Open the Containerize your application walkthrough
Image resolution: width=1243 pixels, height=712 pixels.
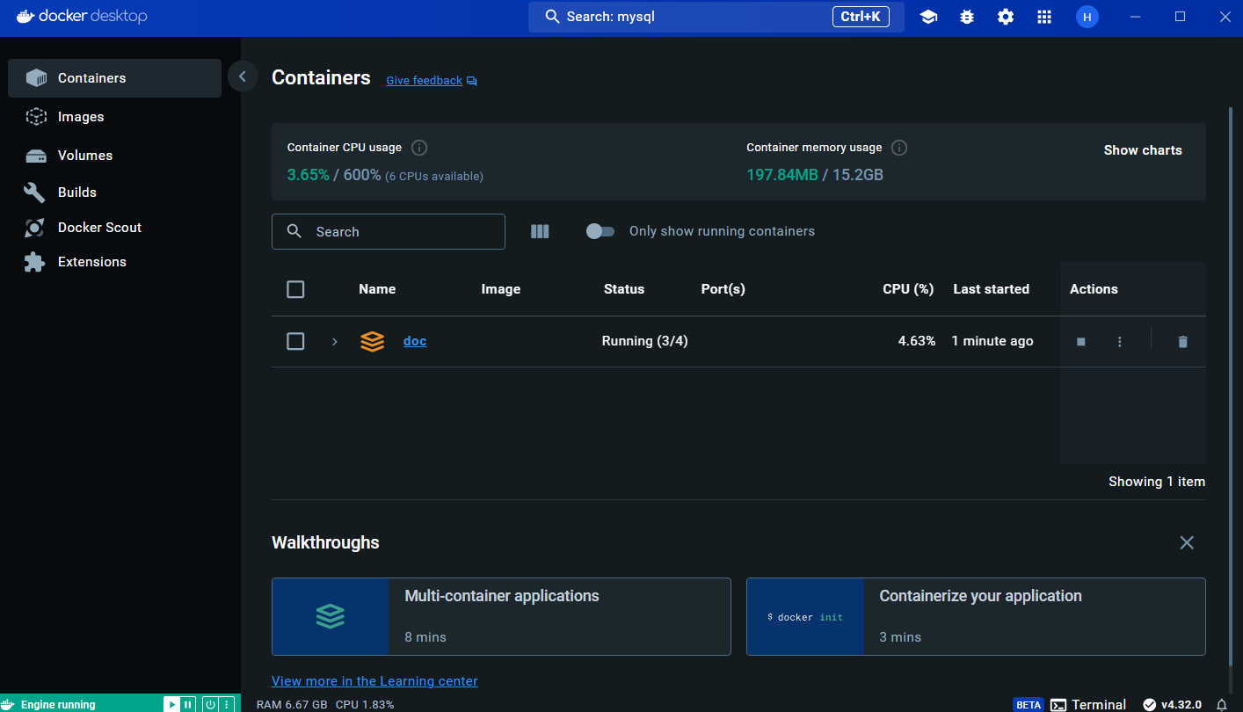pos(976,616)
